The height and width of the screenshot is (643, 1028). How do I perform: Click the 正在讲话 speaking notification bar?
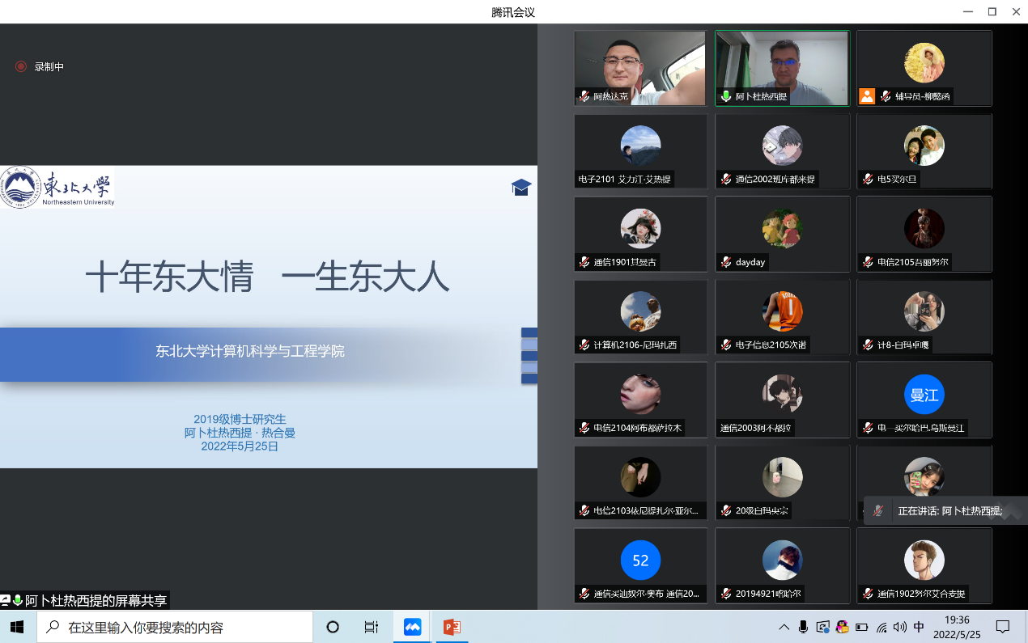[945, 511]
